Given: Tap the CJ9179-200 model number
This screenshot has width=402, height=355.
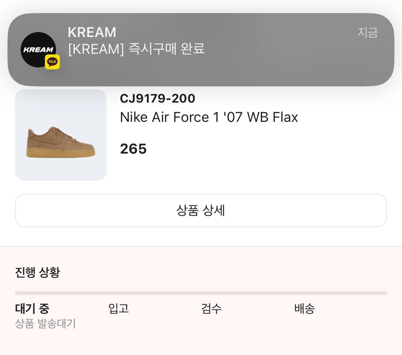Looking at the screenshot, I should pyautogui.click(x=157, y=98).
